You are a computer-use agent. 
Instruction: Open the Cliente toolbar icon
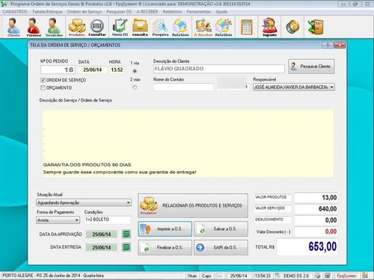(x=13, y=27)
